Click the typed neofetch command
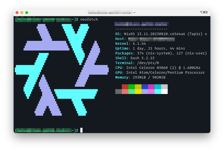 (x=89, y=19)
